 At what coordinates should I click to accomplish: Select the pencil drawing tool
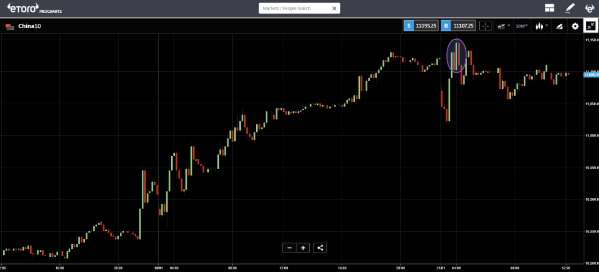point(570,8)
